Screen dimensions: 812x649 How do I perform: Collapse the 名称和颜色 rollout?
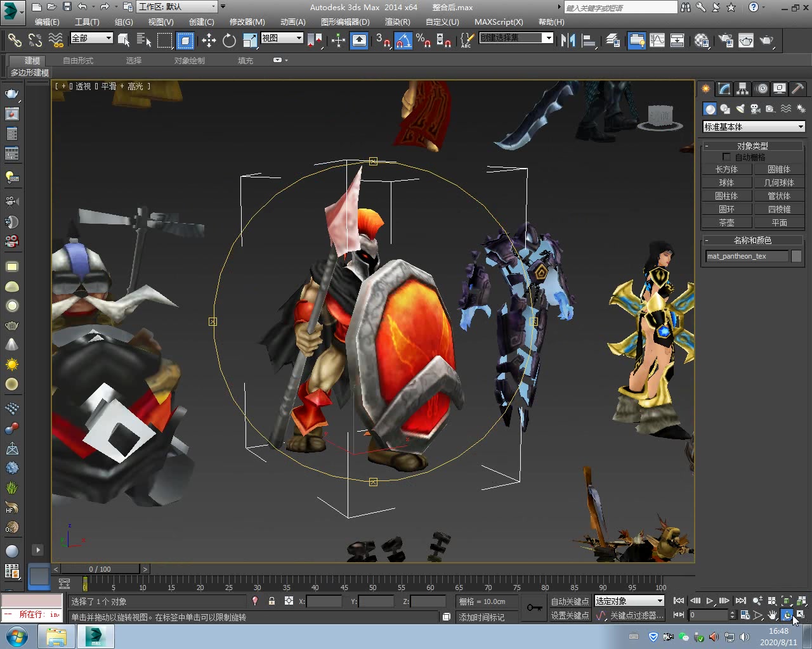tap(753, 240)
